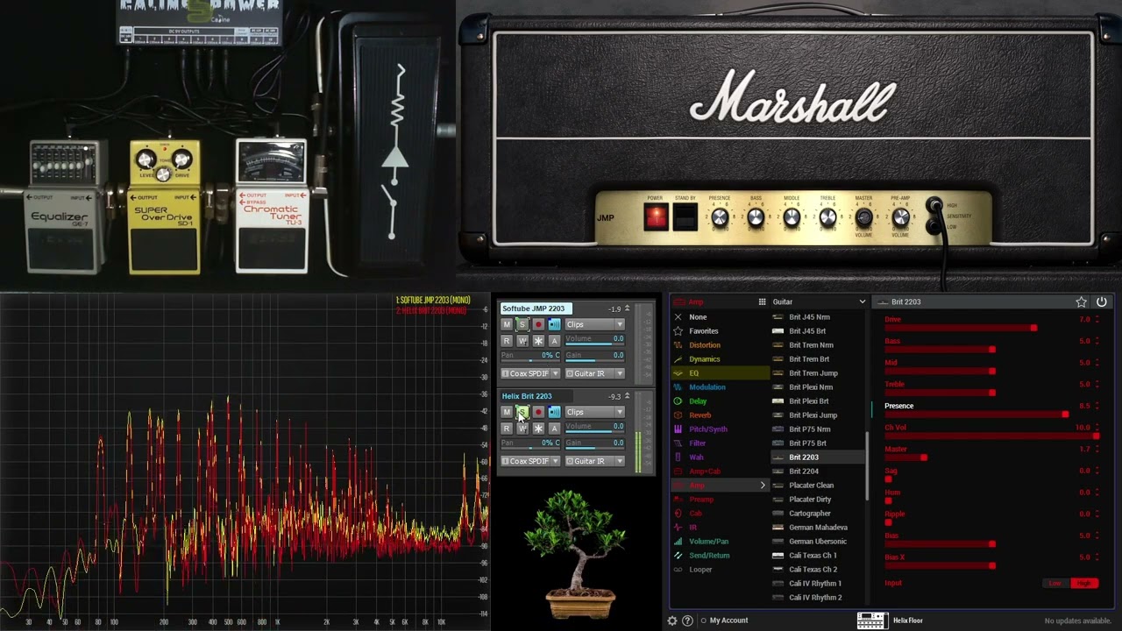Bypass the Brit 2203 block with power icon
This screenshot has width=1122, height=631.
pos(1102,301)
